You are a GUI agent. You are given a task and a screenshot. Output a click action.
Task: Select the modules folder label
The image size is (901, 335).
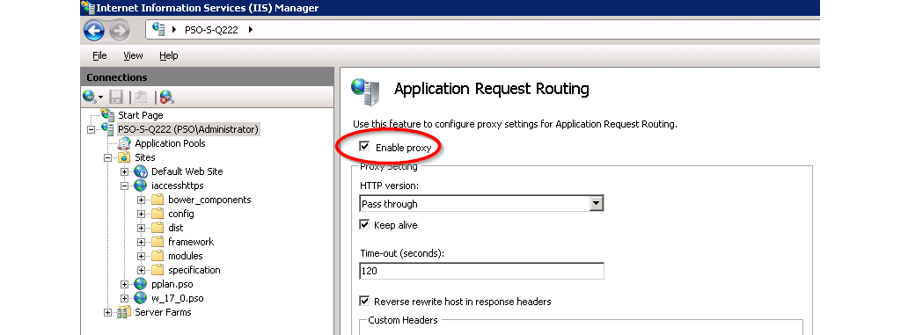186,256
